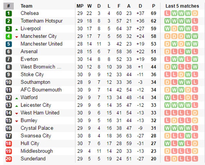Screen dimensions: 205x165
Task: Click Arsenal's most recent result badge
Action: pyautogui.click(x=195, y=52)
